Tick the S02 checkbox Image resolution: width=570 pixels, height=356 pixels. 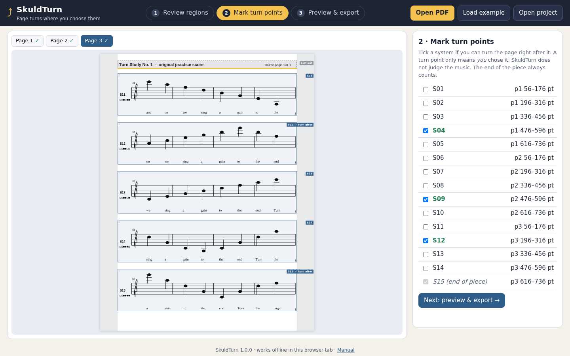[x=426, y=103]
